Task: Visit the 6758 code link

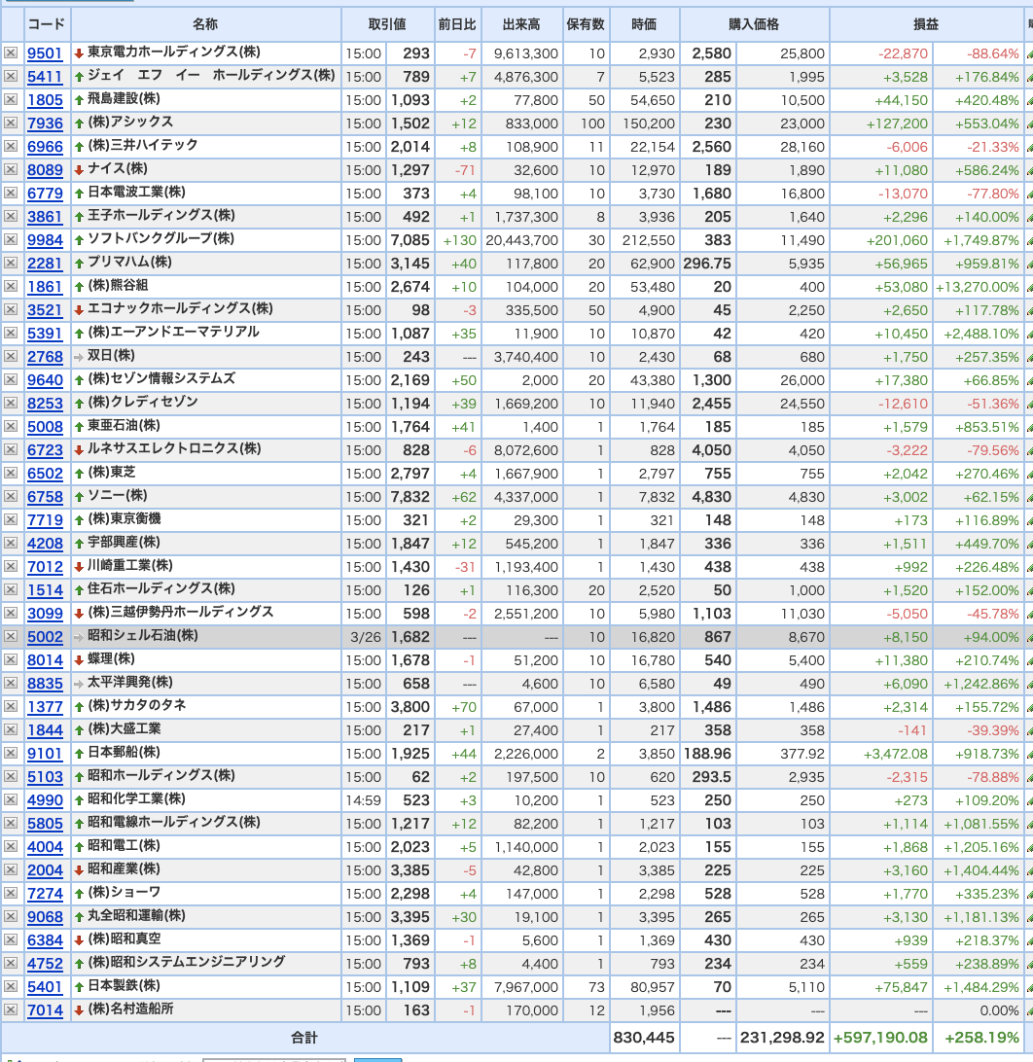Action: pyautogui.click(x=45, y=497)
